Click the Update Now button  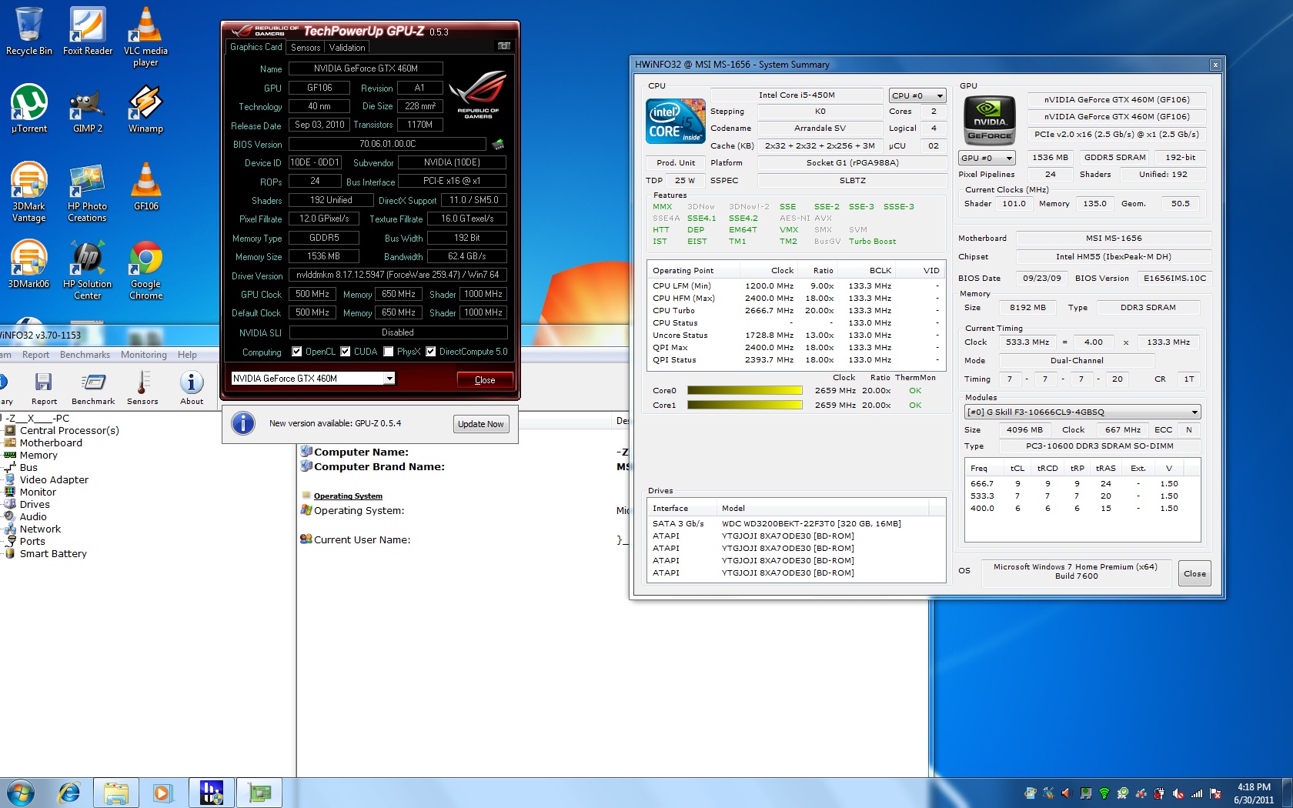pyautogui.click(x=480, y=424)
